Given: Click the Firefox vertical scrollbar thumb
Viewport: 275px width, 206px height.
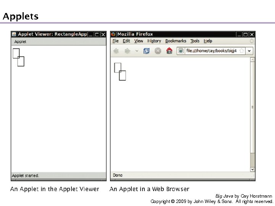Looking at the screenshot, I should pyautogui.click(x=252, y=107).
